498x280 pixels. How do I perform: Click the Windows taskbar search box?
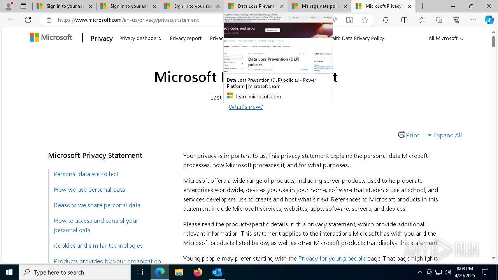75,272
